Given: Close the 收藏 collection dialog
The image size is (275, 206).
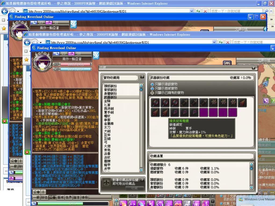Looking at the screenshot, I should click(254, 68).
